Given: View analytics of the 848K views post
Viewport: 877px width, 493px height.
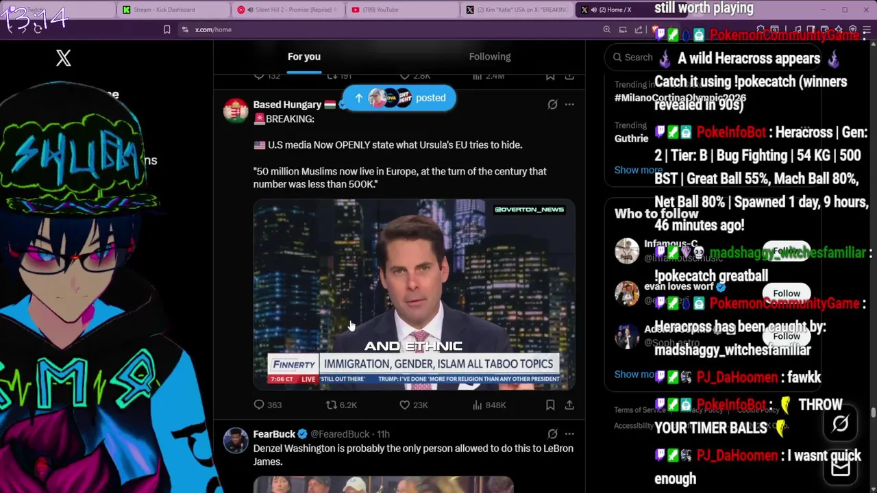Looking at the screenshot, I should (489, 405).
